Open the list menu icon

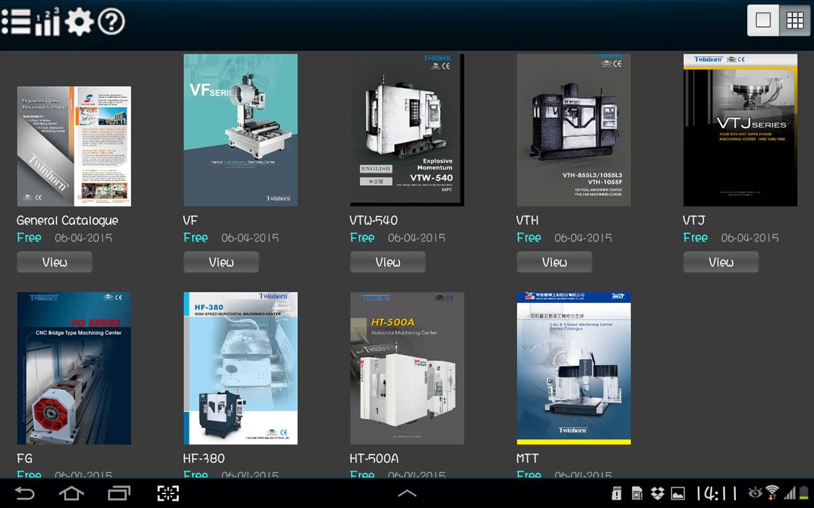click(16, 22)
